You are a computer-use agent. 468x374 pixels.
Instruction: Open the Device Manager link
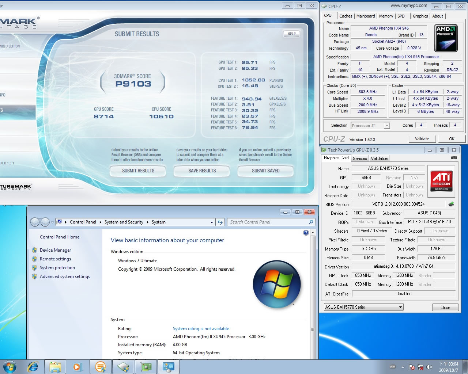click(x=55, y=250)
